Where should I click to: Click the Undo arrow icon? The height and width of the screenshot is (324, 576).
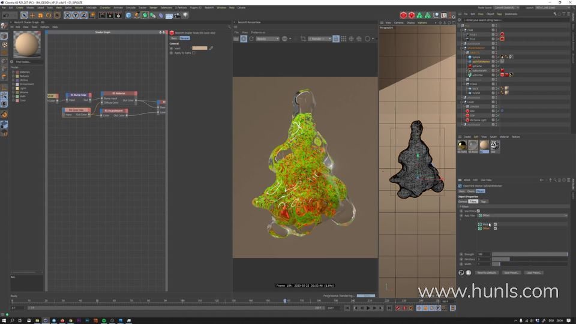pos(6,16)
